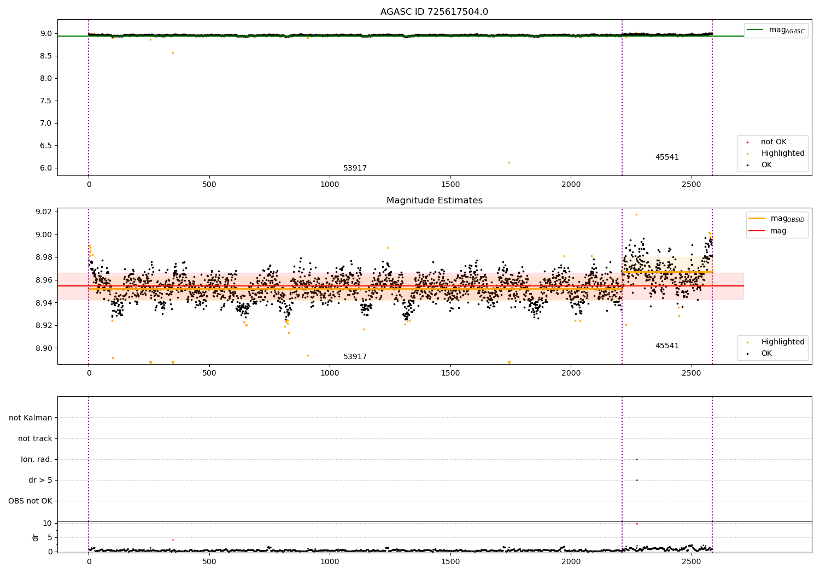The height and width of the screenshot is (574, 820).
Task: Click the green mag_AGASC legend line sample
Action: click(x=755, y=30)
